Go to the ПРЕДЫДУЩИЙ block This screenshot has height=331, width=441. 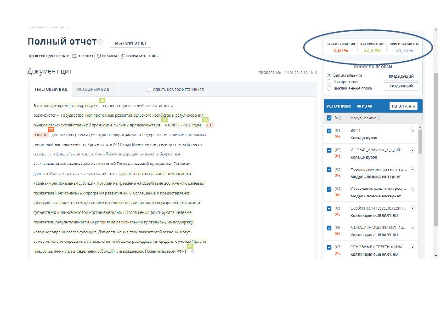point(401,76)
